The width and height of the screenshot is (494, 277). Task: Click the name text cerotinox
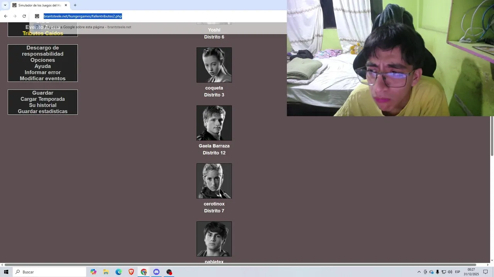pyautogui.click(x=214, y=204)
